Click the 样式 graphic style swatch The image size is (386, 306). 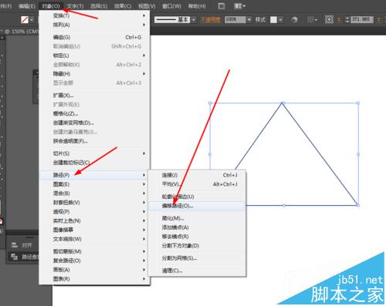(273, 19)
